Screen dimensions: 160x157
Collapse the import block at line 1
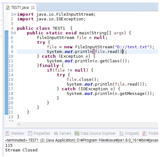tap(15, 14)
